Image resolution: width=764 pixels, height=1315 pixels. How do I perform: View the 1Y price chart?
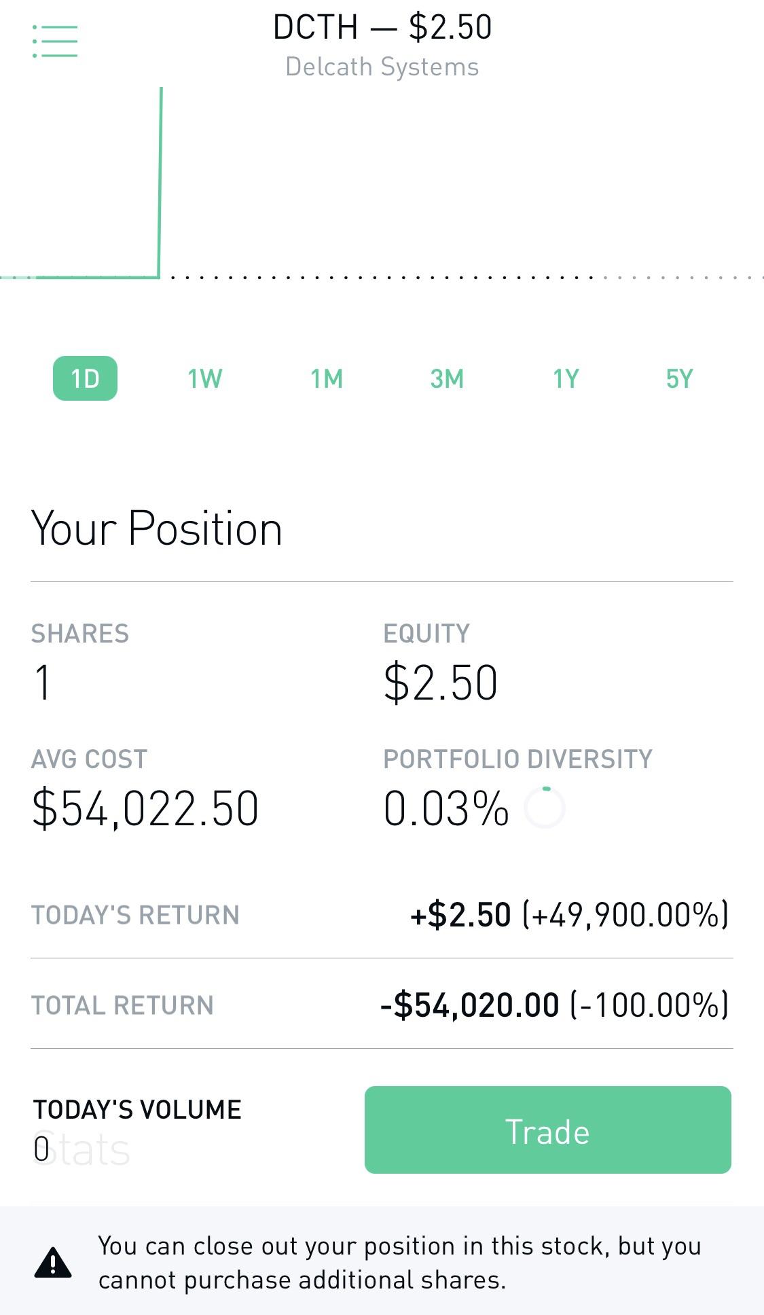coord(566,378)
